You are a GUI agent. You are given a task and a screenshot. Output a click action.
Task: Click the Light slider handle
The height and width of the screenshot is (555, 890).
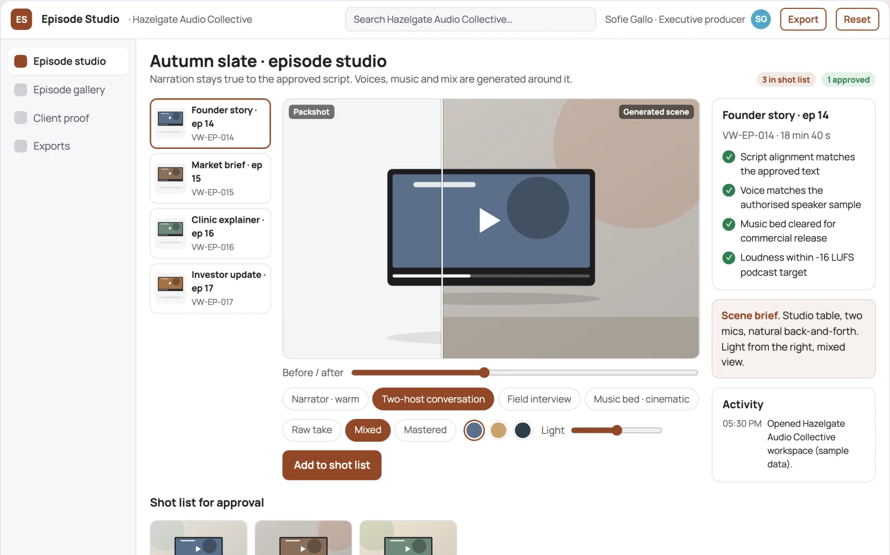tap(616, 430)
